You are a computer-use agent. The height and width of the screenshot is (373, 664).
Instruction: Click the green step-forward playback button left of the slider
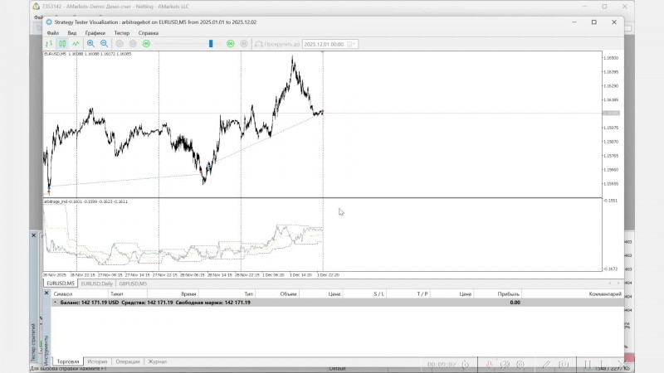coord(146,44)
